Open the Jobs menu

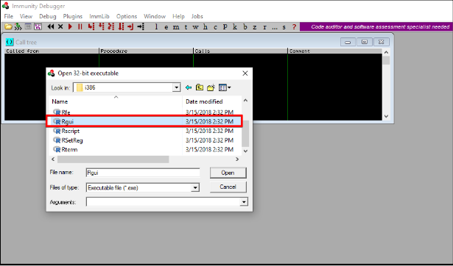click(197, 16)
